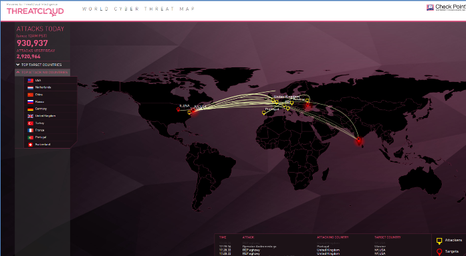Select France in the attacking countries list
This screenshot has height=256, width=466.
[51, 130]
